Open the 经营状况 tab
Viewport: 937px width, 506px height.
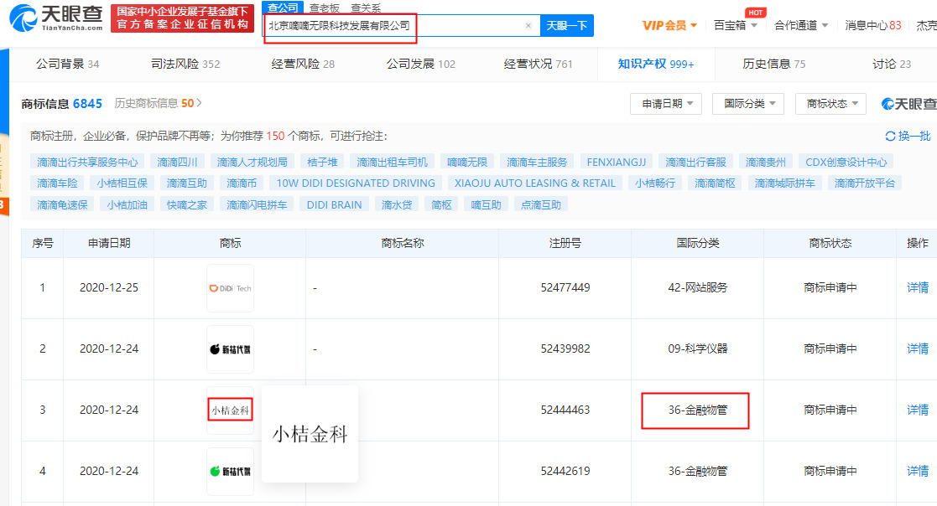(x=538, y=64)
